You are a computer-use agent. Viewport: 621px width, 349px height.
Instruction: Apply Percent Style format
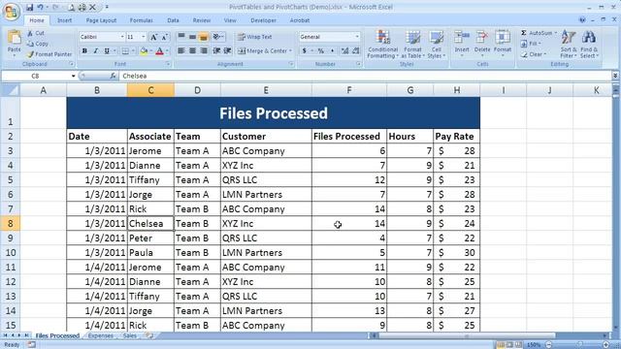point(321,51)
